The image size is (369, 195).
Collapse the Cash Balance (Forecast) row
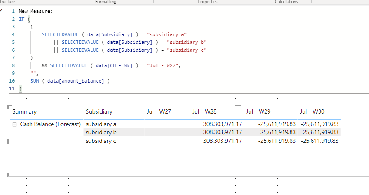click(x=14, y=124)
